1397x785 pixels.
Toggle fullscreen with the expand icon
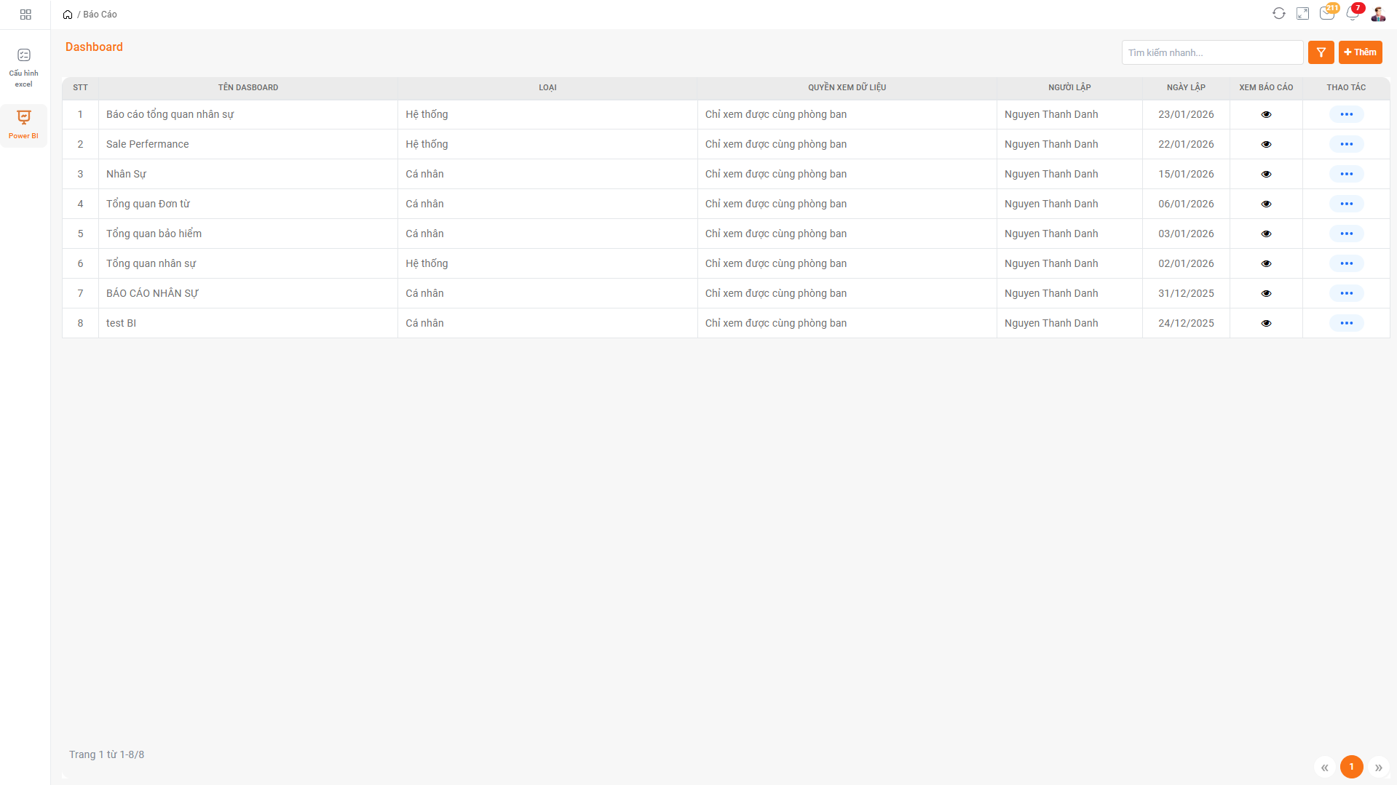point(1302,14)
